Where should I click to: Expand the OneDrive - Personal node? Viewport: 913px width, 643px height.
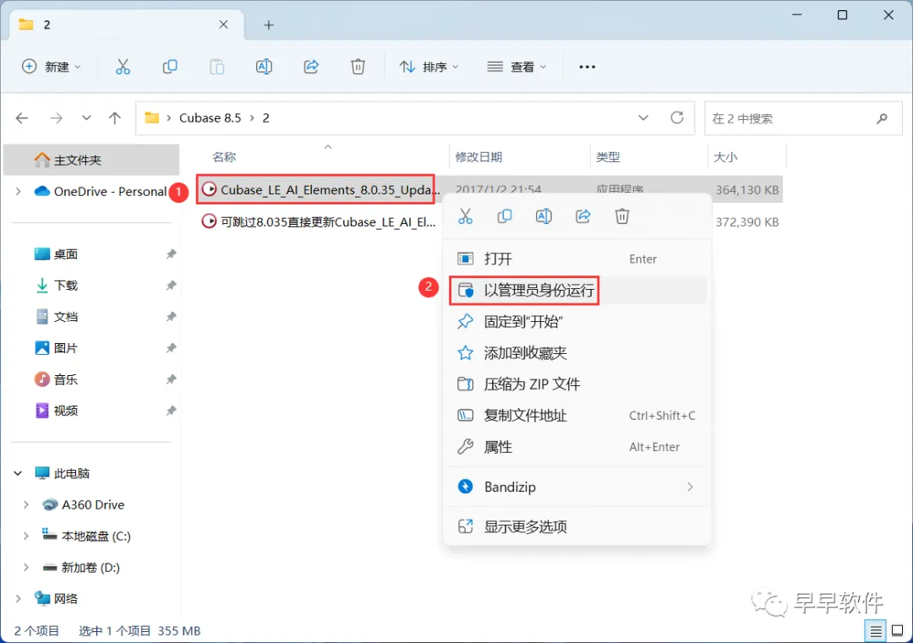(x=18, y=192)
